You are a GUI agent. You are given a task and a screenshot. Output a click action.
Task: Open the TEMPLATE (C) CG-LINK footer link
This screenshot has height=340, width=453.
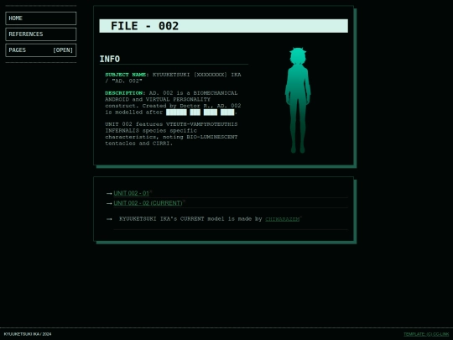[426, 334]
